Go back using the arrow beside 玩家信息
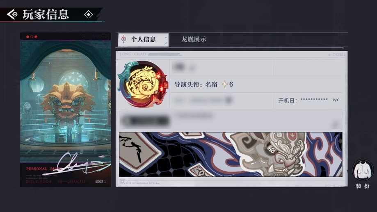This screenshot has width=377, height=212. 12,14
